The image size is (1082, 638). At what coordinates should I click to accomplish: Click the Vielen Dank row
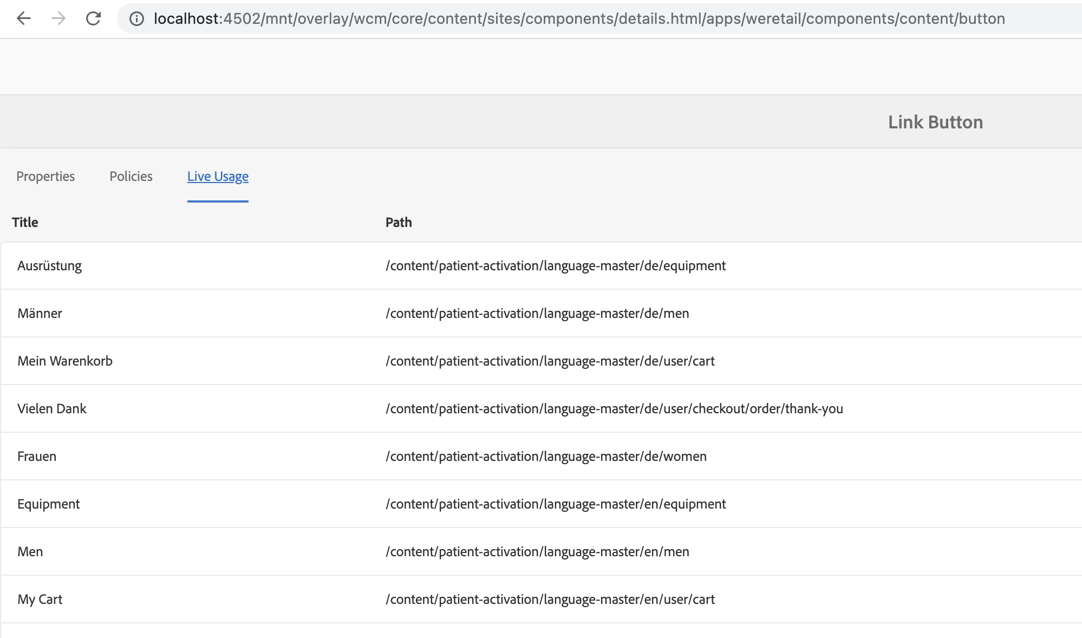click(x=52, y=409)
